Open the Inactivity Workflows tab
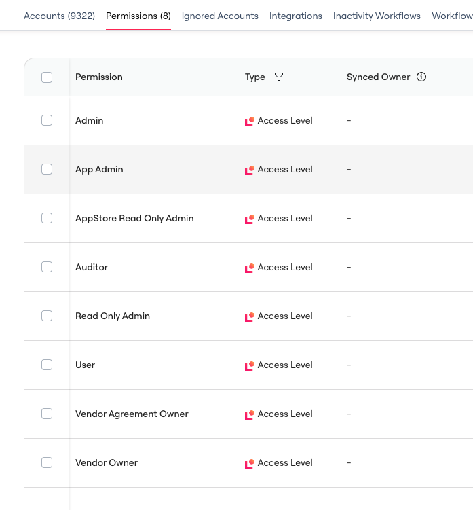Image resolution: width=473 pixels, height=510 pixels. 377,16
